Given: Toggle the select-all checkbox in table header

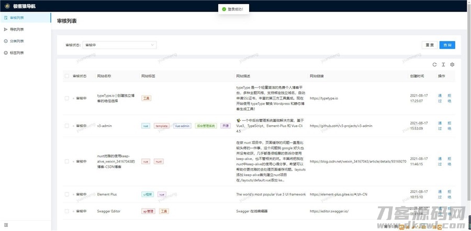Looking at the screenshot, I should (x=66, y=76).
